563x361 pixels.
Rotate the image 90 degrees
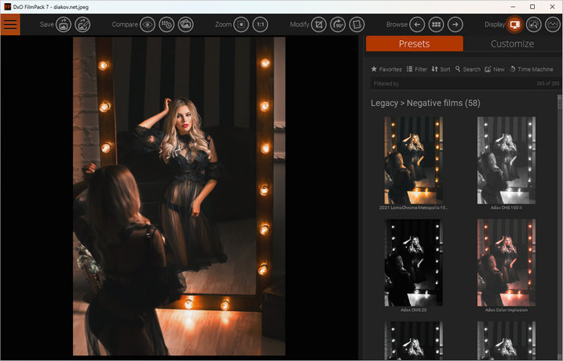point(338,24)
